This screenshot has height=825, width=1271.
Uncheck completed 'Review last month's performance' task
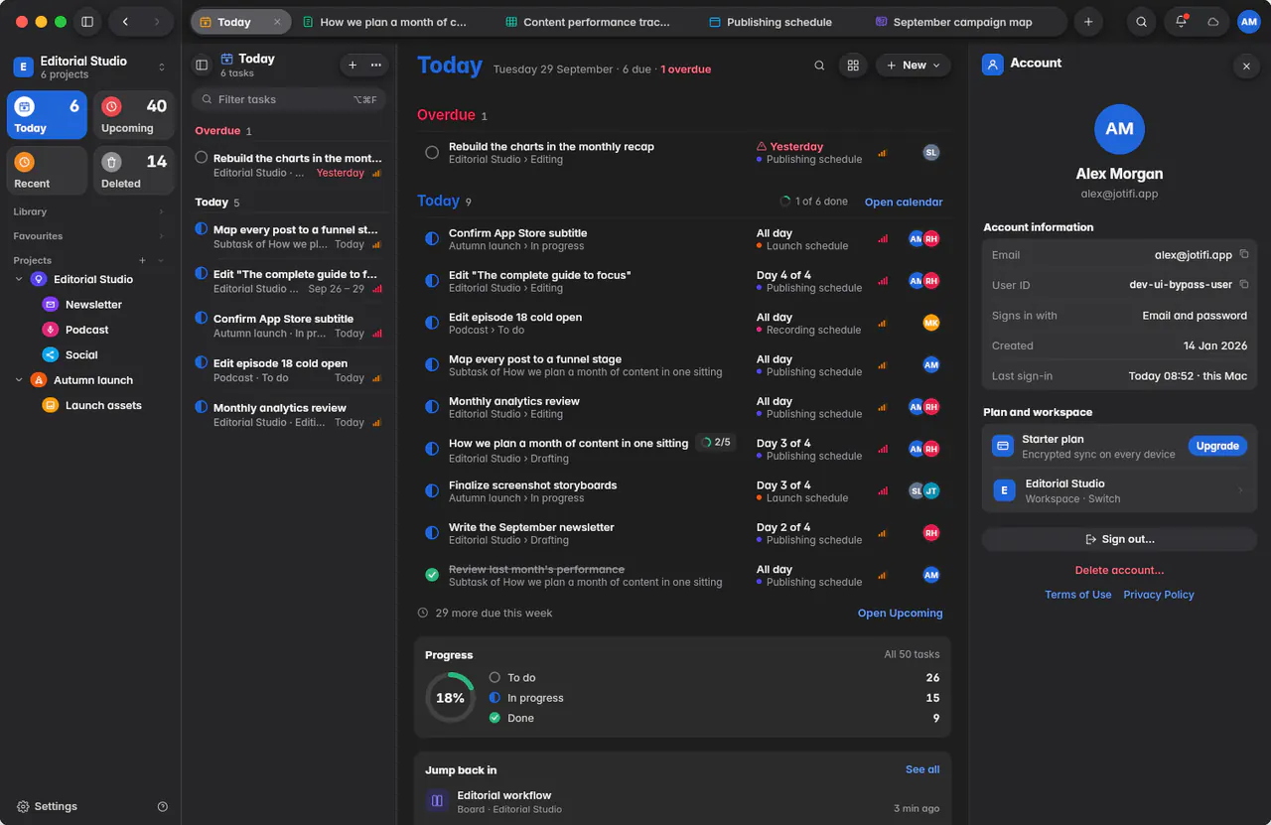click(432, 576)
